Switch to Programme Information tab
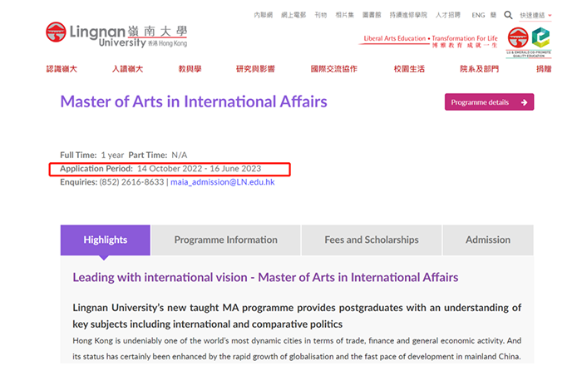 (x=225, y=240)
